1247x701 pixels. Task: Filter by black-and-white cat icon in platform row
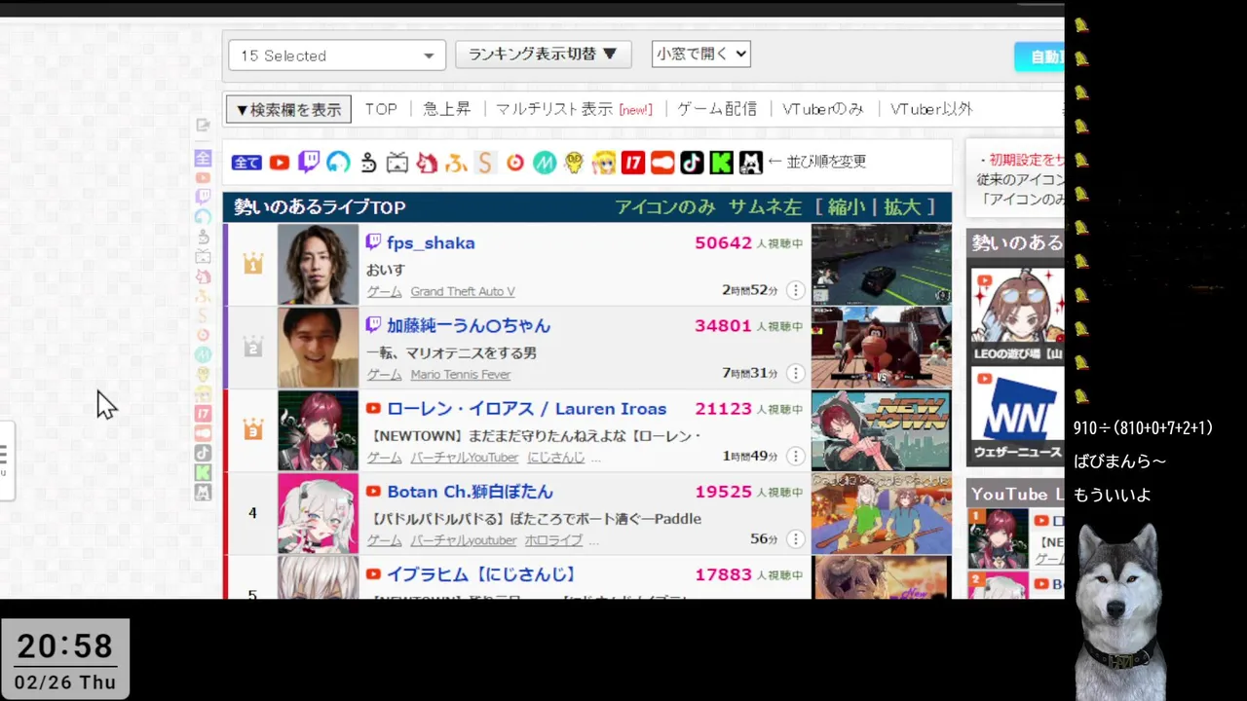[750, 163]
